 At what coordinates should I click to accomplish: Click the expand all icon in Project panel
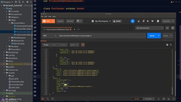point(20,2)
